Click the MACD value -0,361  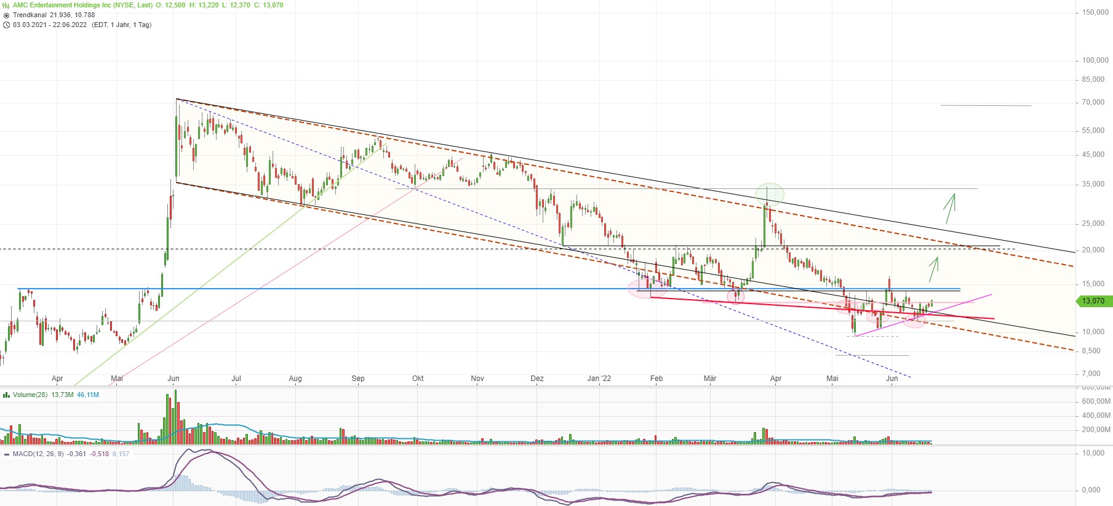tap(77, 454)
